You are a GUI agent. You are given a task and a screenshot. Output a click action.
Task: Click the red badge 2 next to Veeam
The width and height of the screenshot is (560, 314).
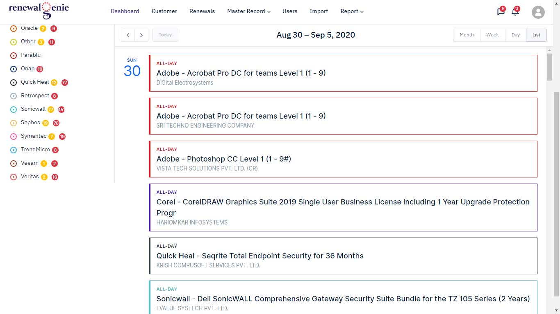point(55,164)
